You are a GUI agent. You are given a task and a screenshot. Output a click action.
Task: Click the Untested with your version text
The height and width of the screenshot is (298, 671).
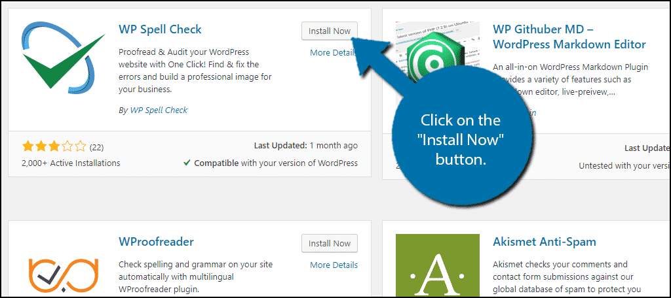(624, 165)
